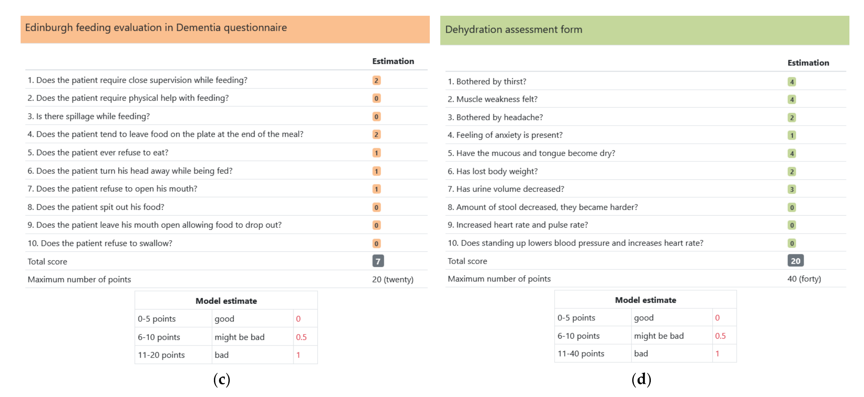Click the Edinburgh feeding evaluation questionnaire header
The width and height of the screenshot is (864, 397).
coord(156,28)
